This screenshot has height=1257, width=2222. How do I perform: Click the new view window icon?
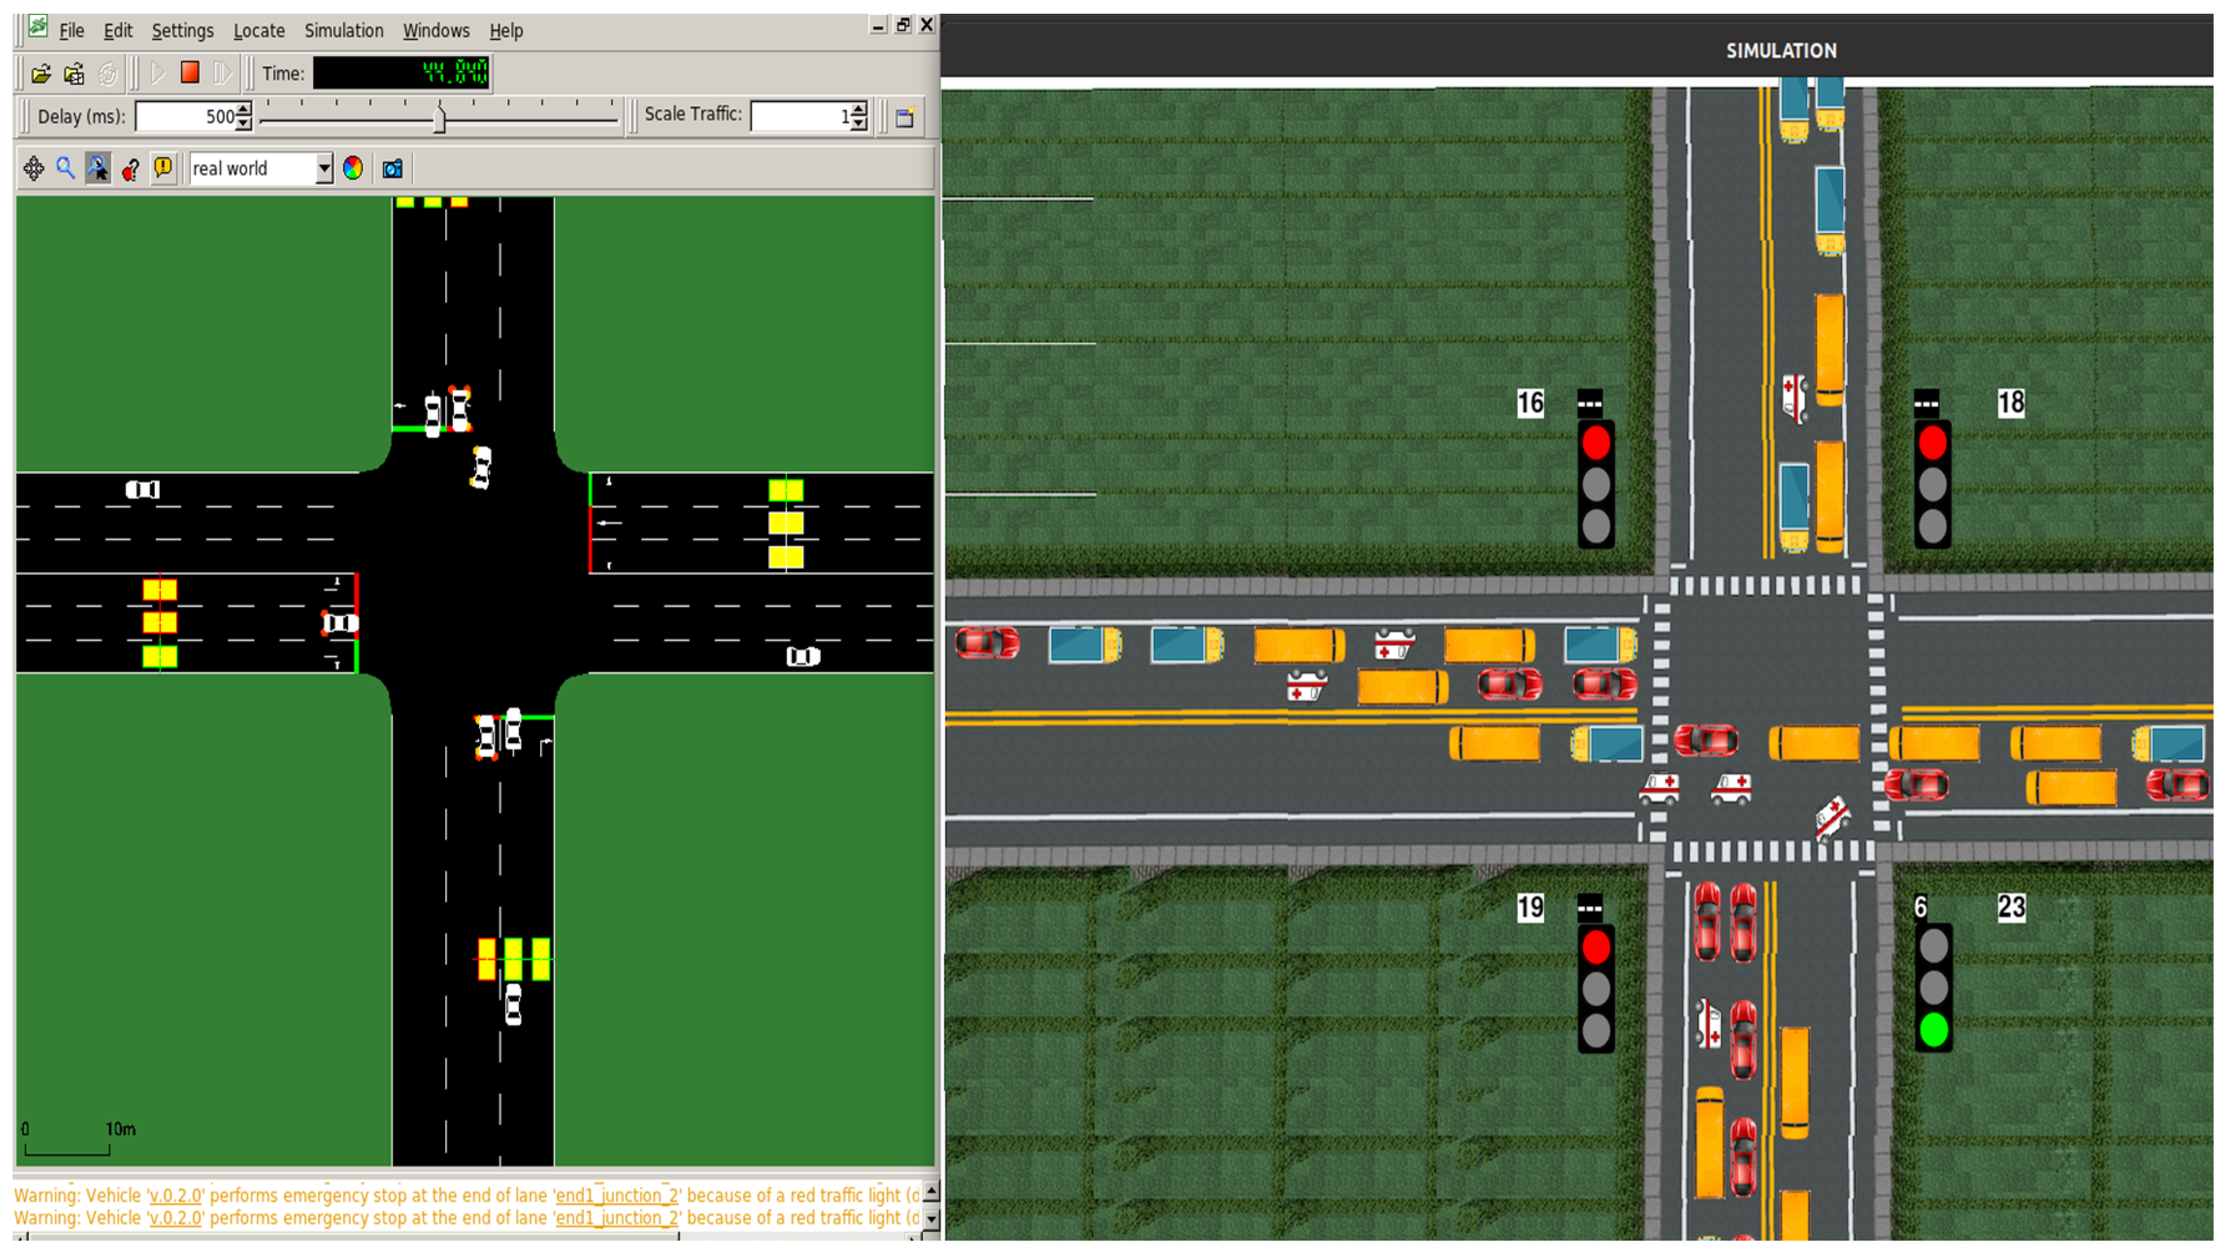point(904,117)
